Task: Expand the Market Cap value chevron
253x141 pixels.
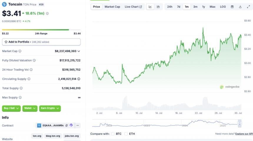Action: (79, 51)
